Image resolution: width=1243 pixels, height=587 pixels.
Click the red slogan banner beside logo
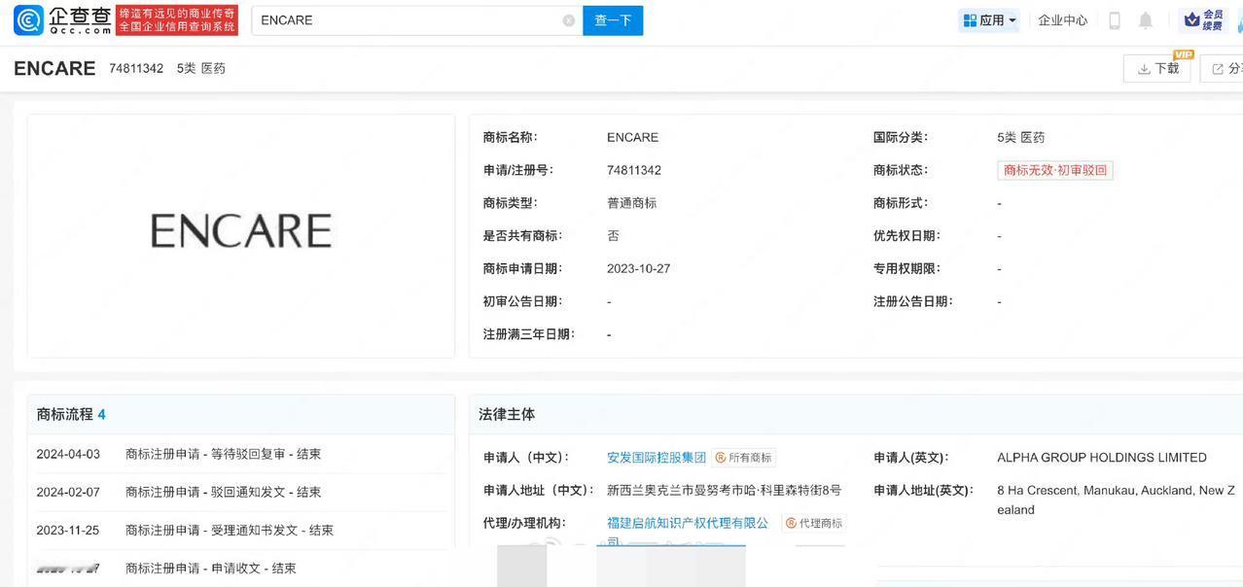[x=177, y=20]
